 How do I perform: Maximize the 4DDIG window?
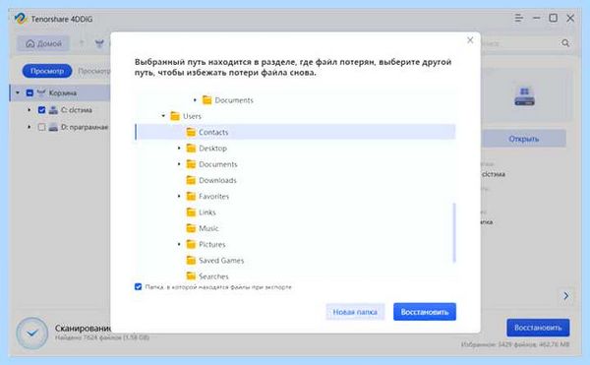tap(553, 18)
